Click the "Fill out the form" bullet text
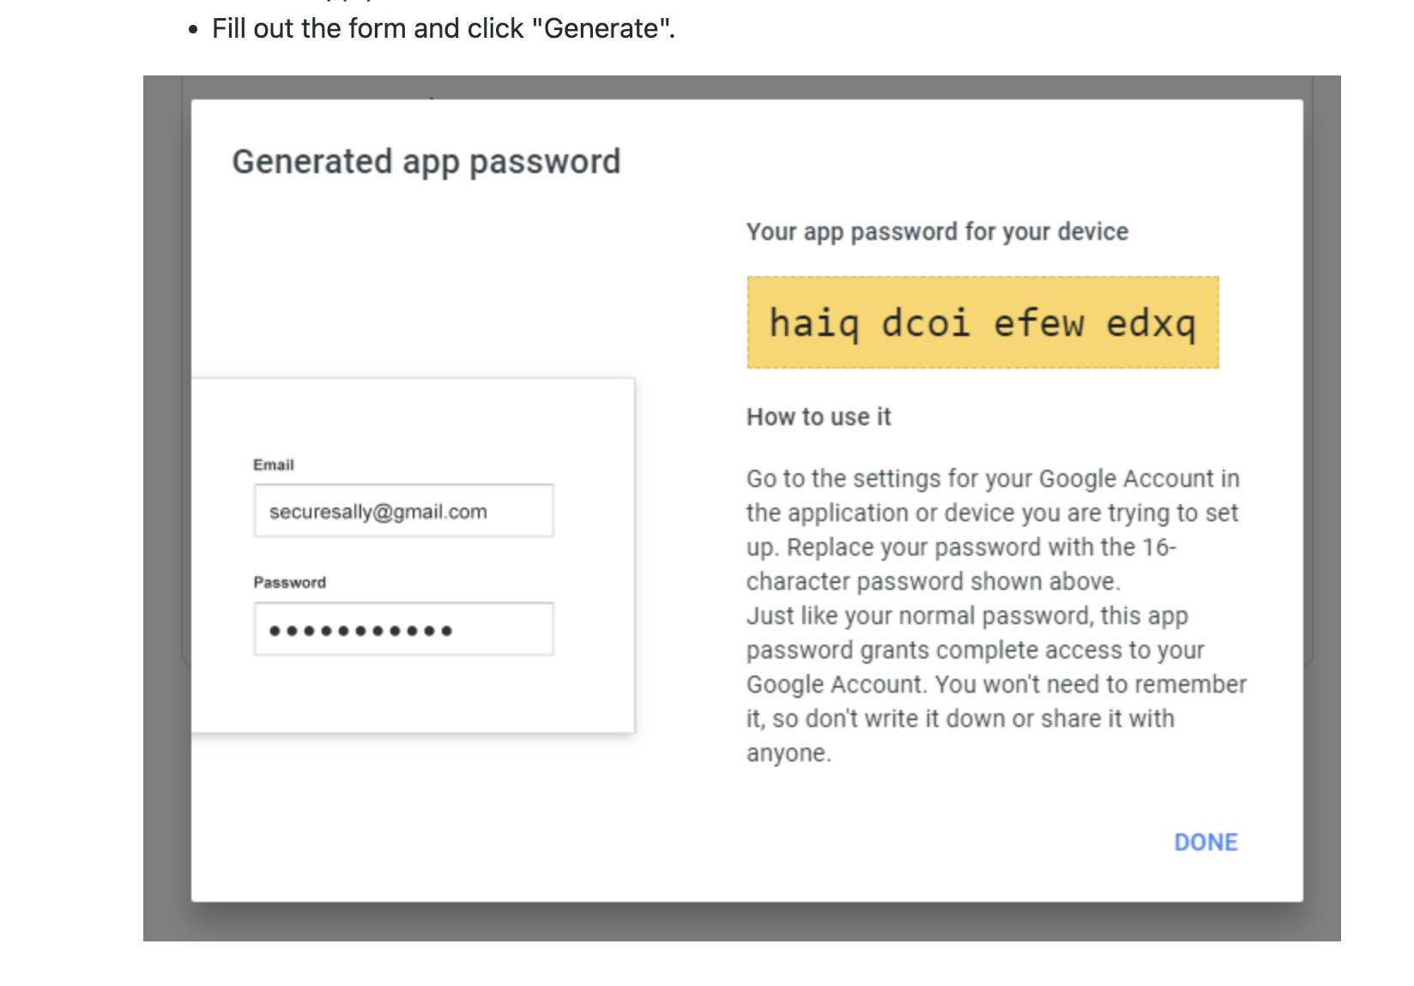Screen dimensions: 1414x986 click(443, 28)
